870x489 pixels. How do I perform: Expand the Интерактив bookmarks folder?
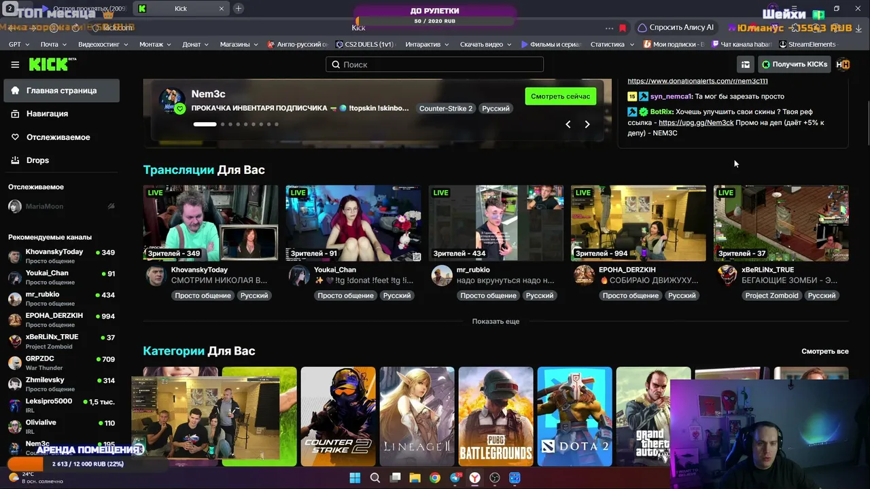click(x=427, y=44)
